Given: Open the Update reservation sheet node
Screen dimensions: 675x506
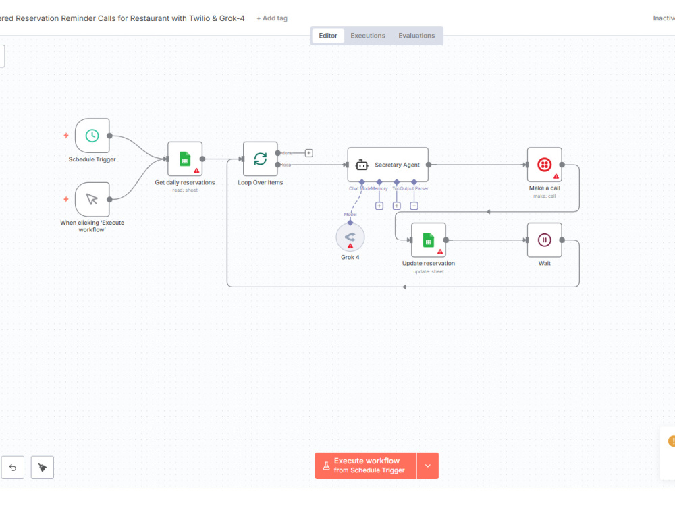Looking at the screenshot, I should click(x=429, y=240).
